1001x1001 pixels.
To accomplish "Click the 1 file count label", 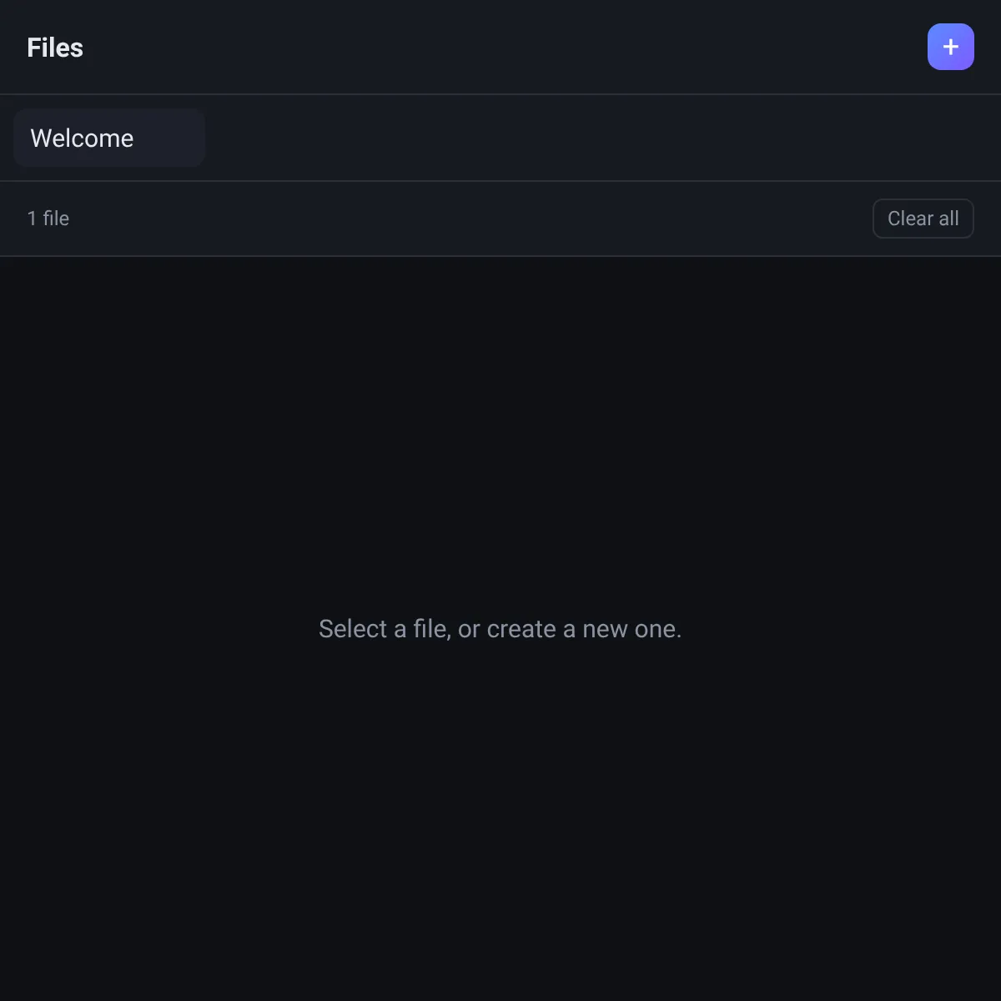I will click(x=48, y=219).
